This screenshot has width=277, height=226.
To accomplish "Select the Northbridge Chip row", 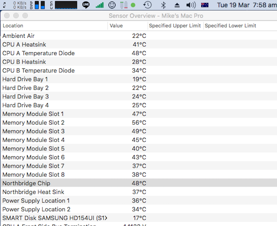I will (x=139, y=183).
